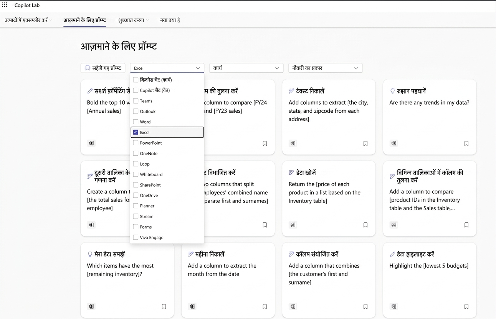Check the OneDrive option
The width and height of the screenshot is (496, 319).
click(x=136, y=195)
